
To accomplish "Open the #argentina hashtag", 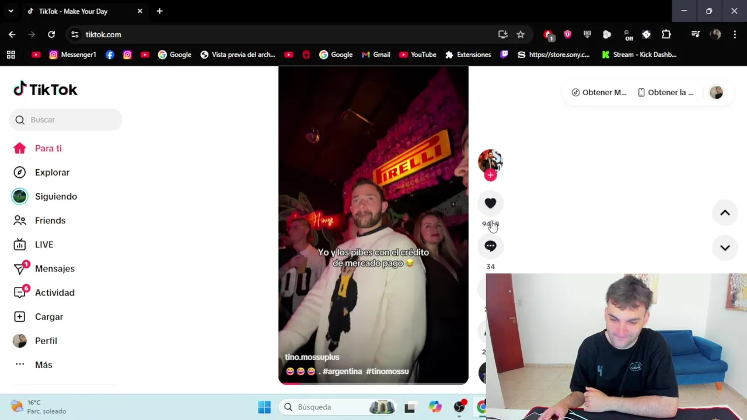I will [x=342, y=371].
